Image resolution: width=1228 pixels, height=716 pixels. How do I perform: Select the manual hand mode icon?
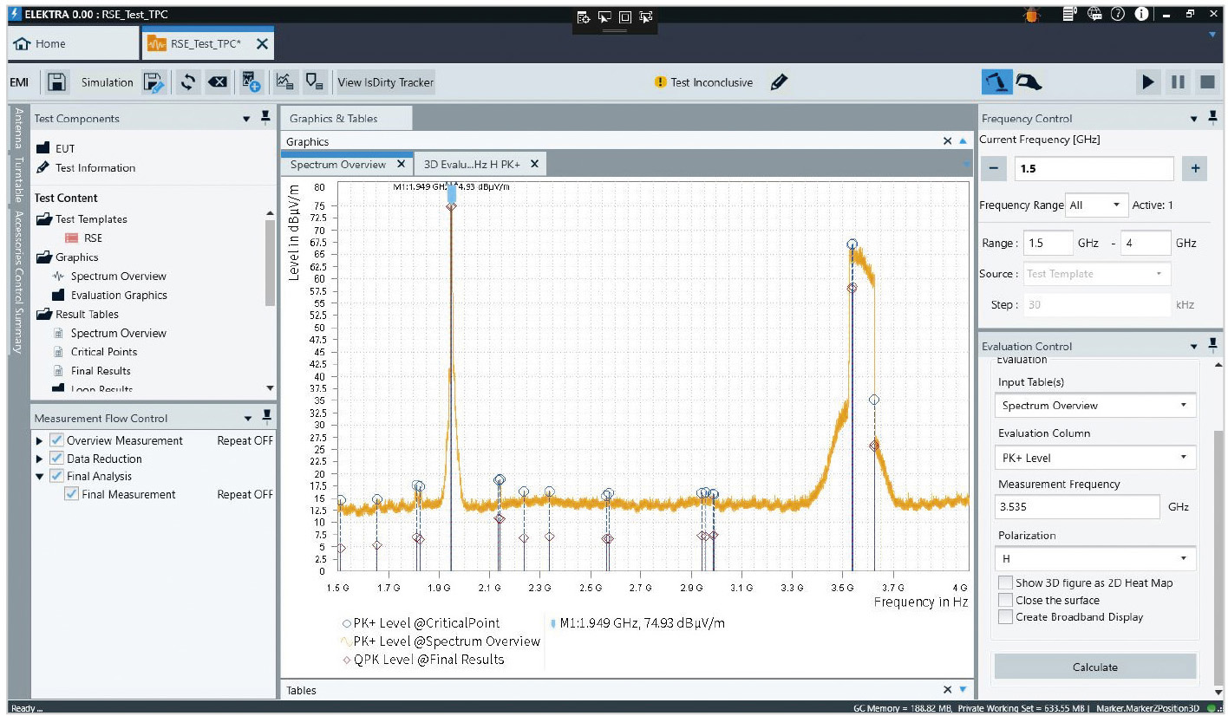1029,82
